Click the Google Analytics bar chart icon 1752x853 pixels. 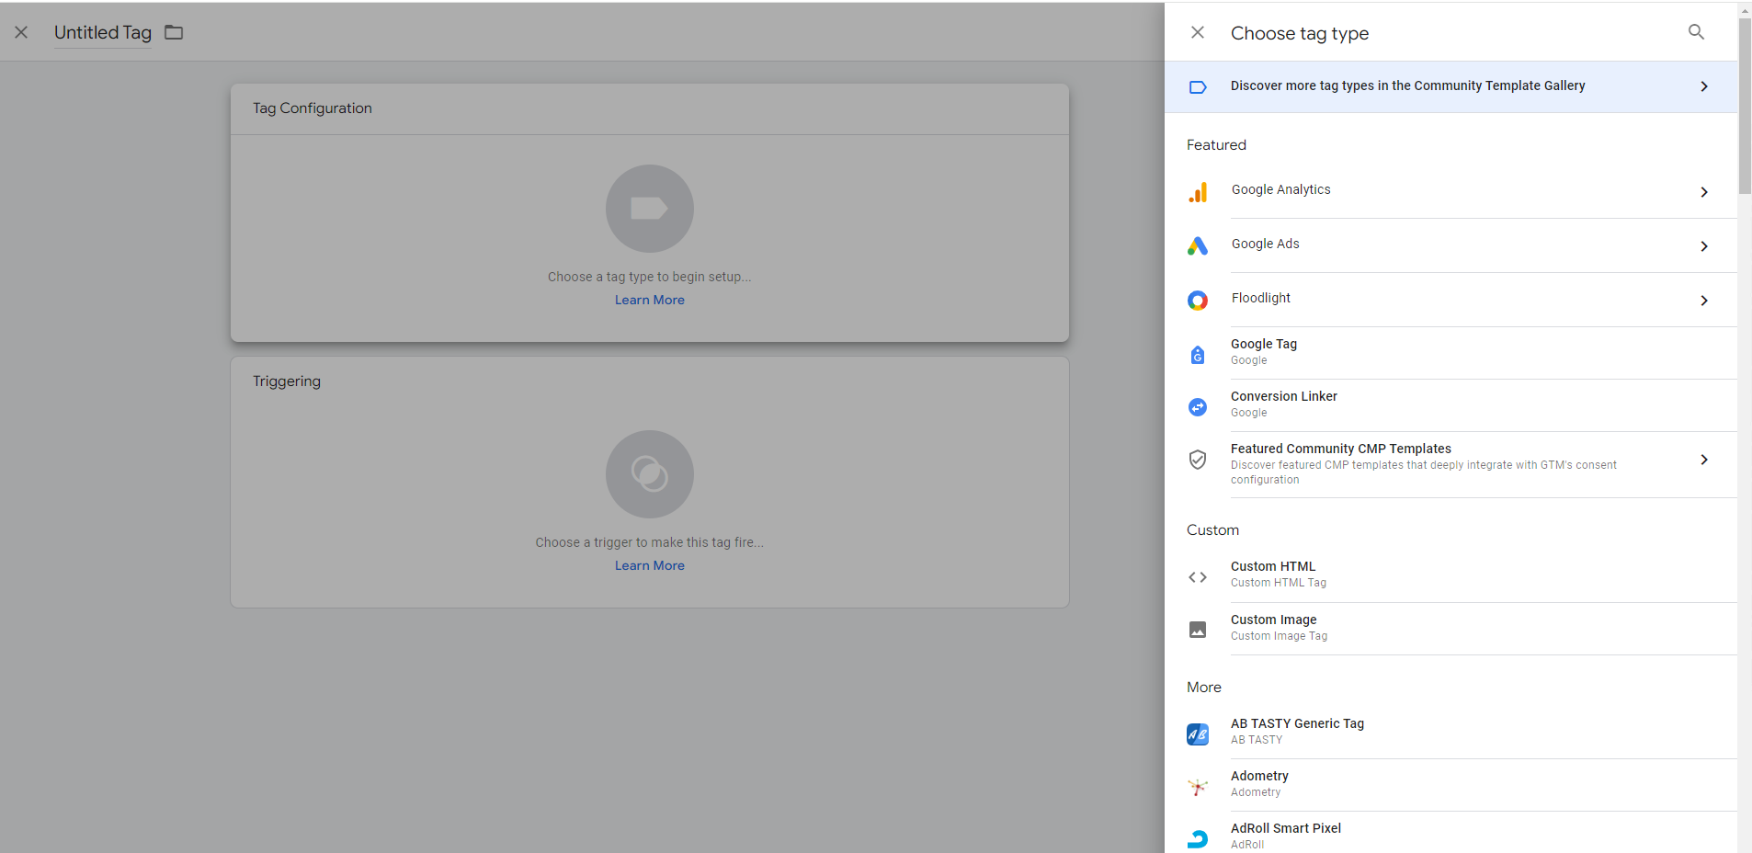[1198, 192]
